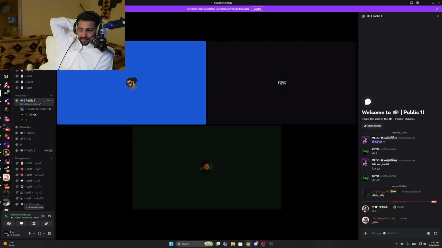Collapse the Management category
This screenshot has height=248, width=442.
pyautogui.click(x=23, y=158)
